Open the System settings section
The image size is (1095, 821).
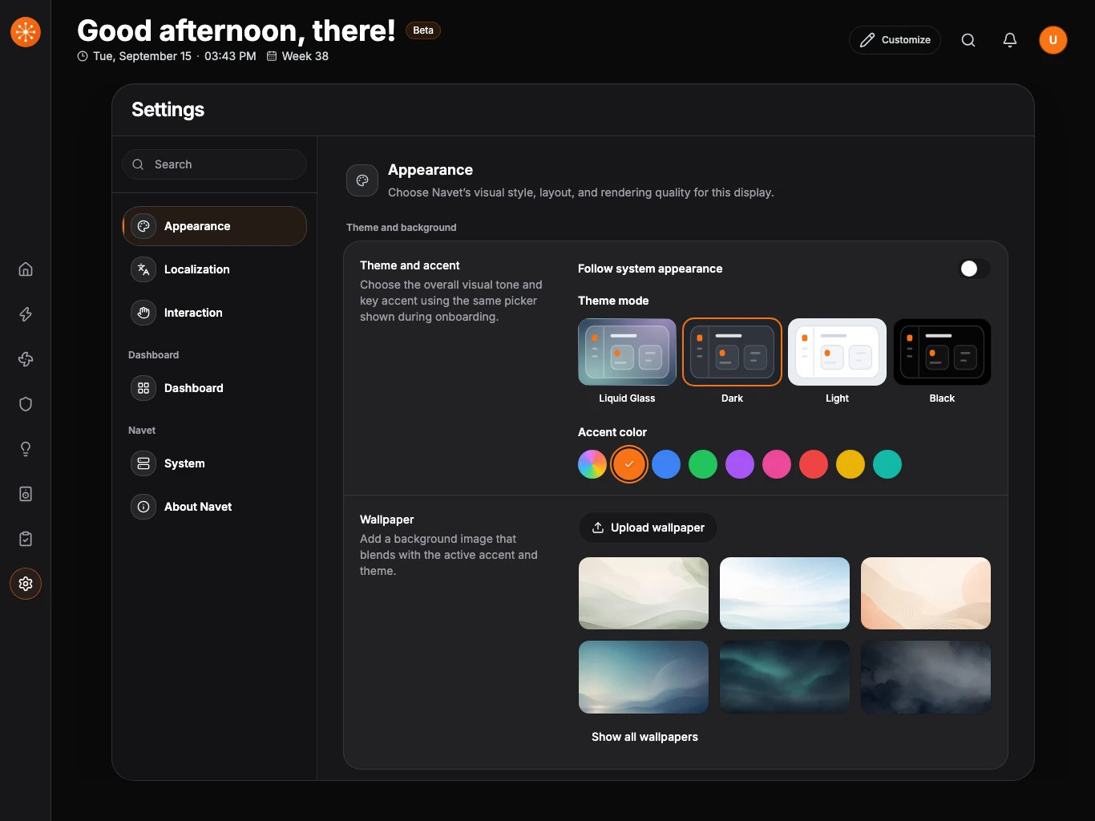pyautogui.click(x=215, y=463)
